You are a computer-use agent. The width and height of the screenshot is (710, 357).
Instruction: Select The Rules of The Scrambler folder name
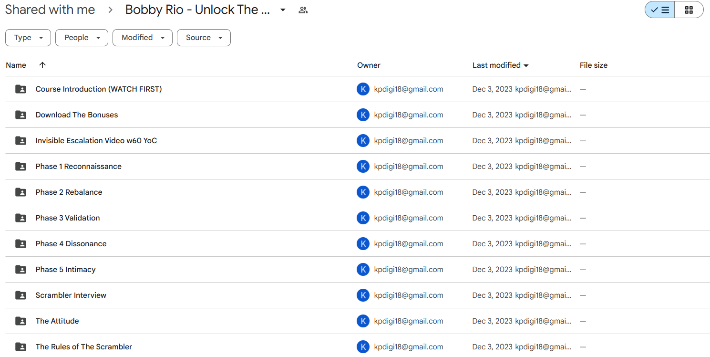pos(84,347)
